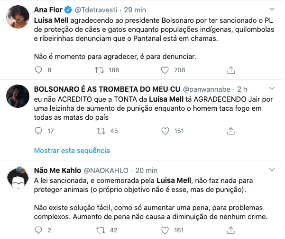285x239 pixels.
Task: Like the panwannabe tweet
Action: (165, 131)
